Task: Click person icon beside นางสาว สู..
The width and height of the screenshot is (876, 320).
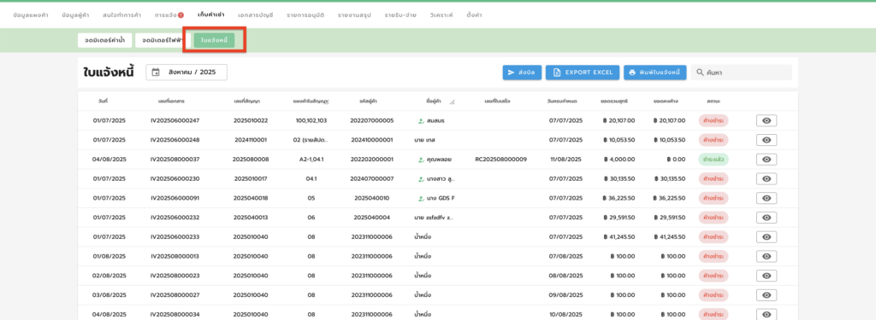Action: point(421,179)
